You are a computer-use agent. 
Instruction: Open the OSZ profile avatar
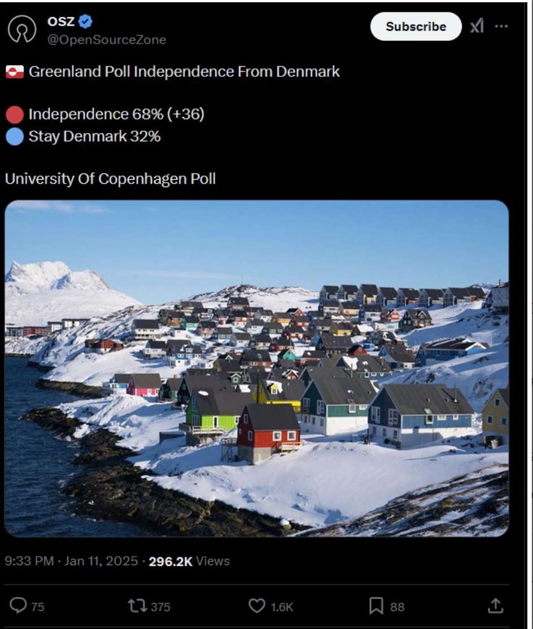22,29
